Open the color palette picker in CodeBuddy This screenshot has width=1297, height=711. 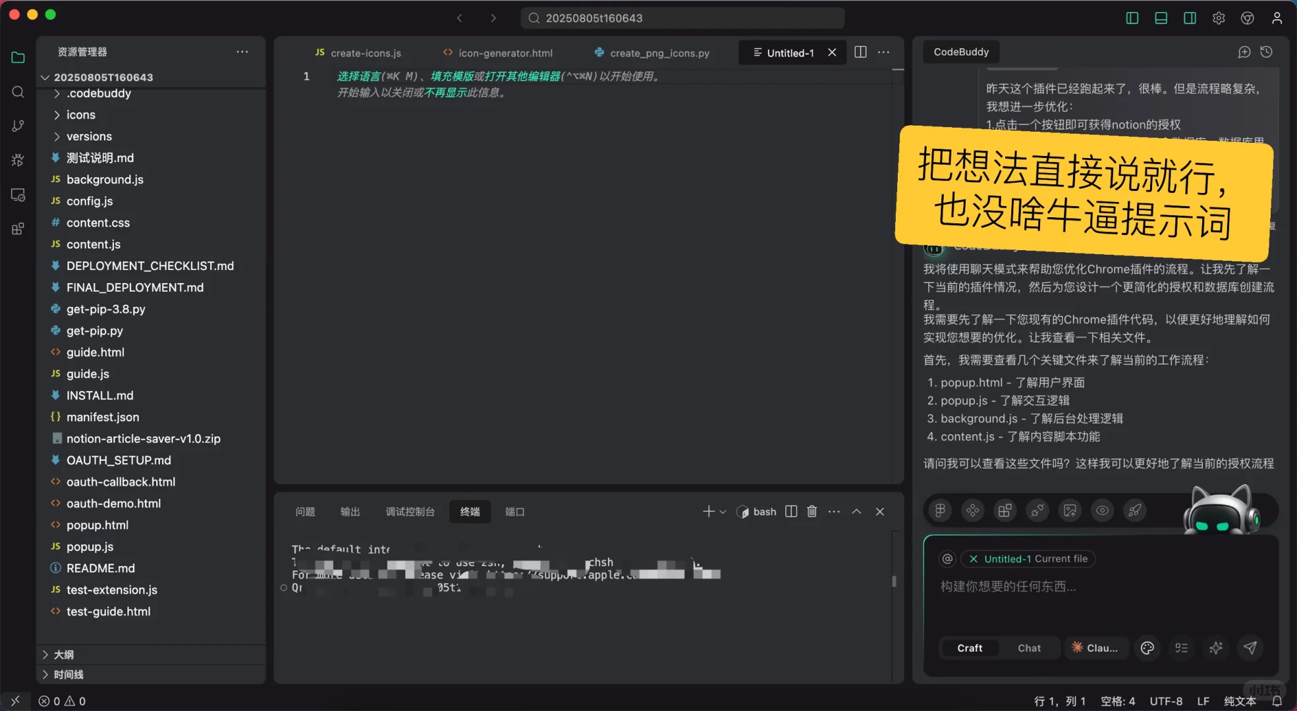click(1147, 648)
